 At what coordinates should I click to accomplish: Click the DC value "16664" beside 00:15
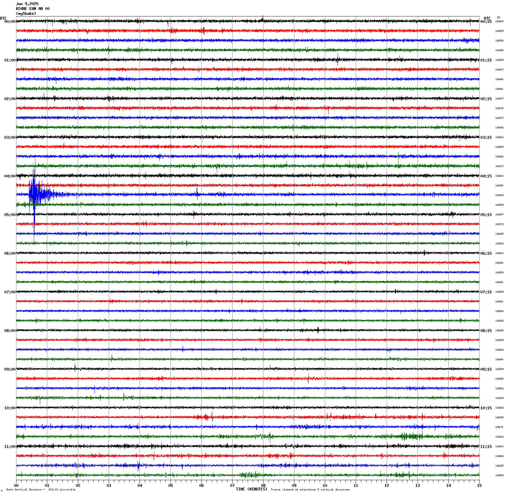tap(499, 21)
